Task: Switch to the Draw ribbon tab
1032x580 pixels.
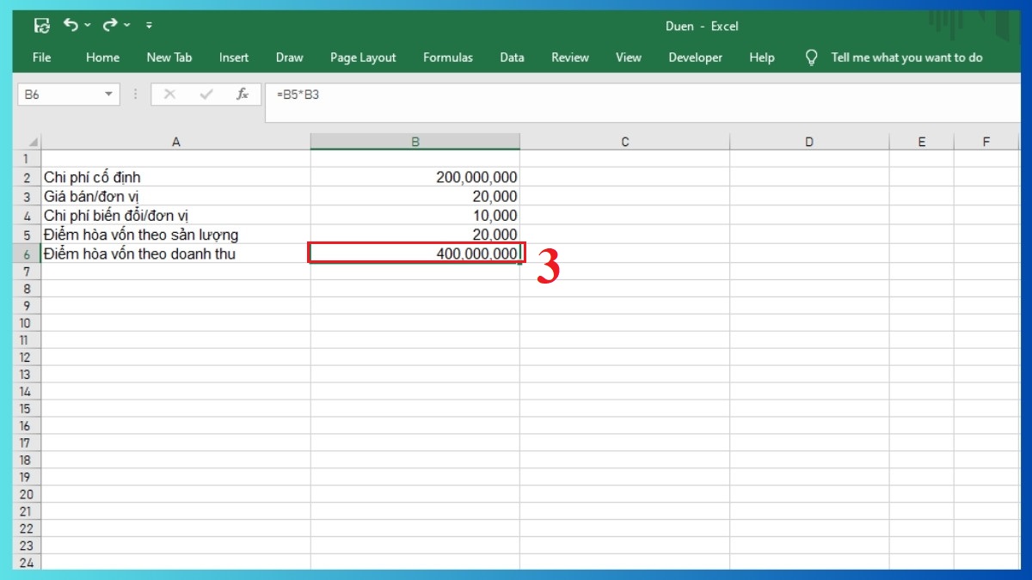Action: (x=289, y=57)
